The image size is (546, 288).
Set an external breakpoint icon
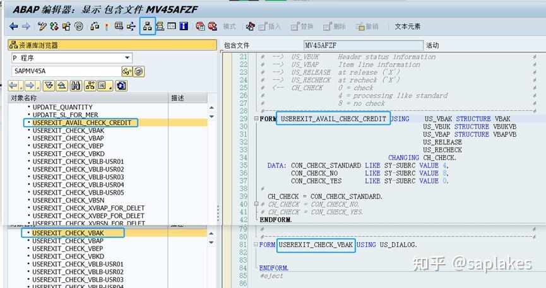click(x=213, y=26)
